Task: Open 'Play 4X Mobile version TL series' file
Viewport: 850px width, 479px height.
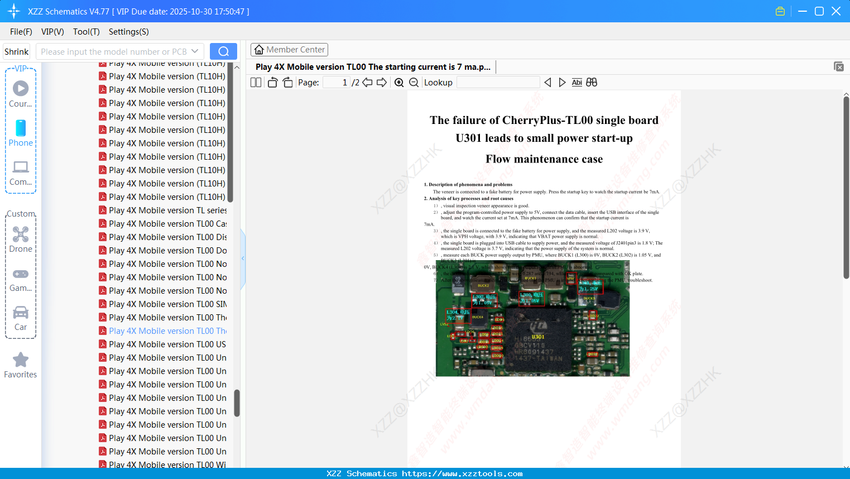Action: (163, 210)
